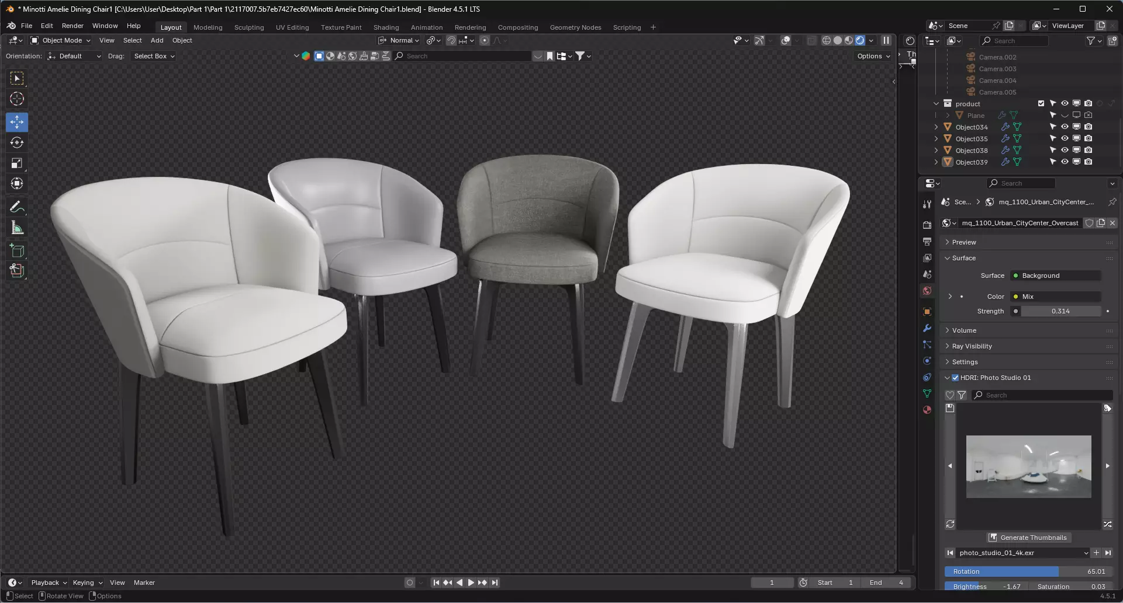Open the timeline Keying popover
Viewport: 1123px width, 603px height.
[88, 583]
